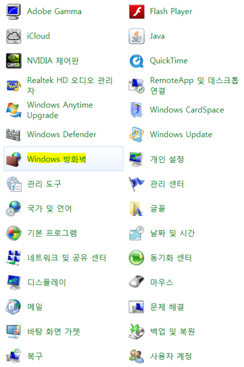Click the QuickTime text link
244x367 pixels.
[169, 61]
